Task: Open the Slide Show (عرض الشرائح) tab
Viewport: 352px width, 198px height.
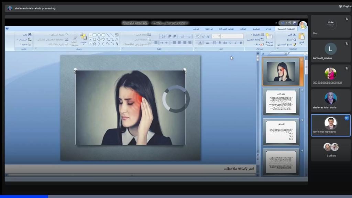Action: point(227,29)
